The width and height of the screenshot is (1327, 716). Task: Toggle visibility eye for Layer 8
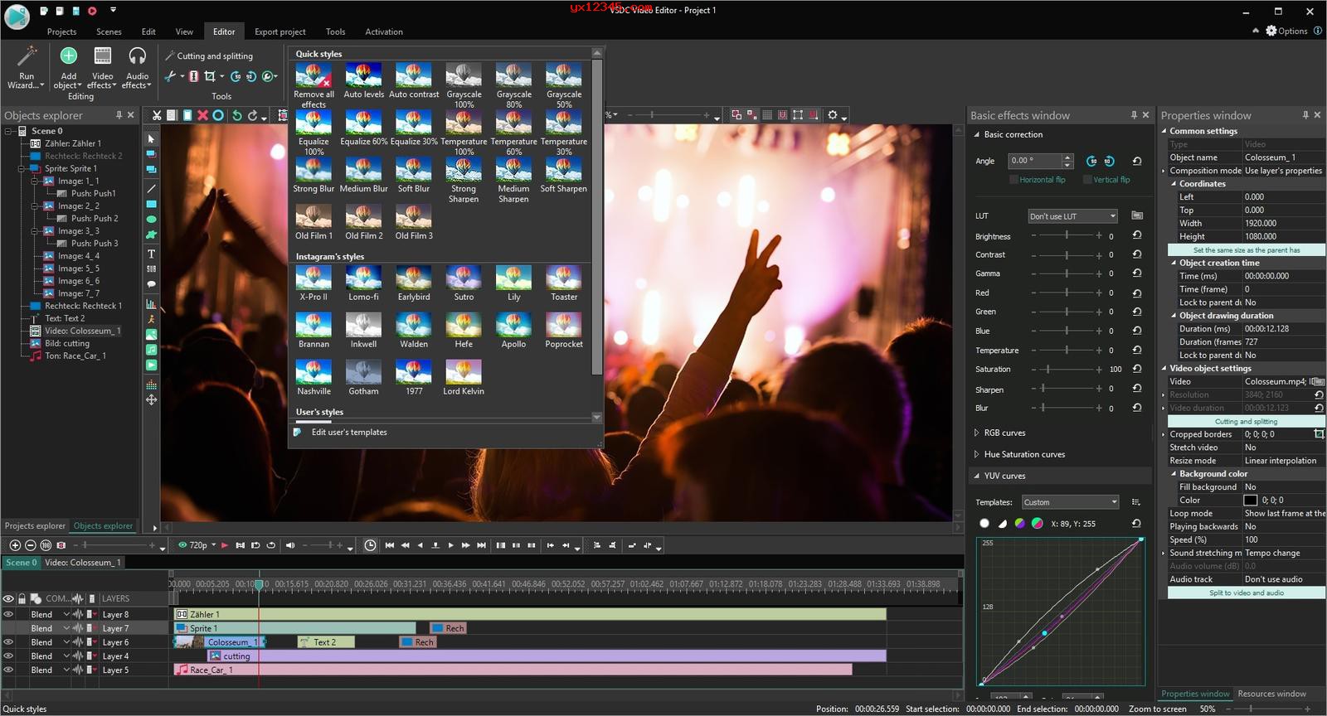click(8, 614)
